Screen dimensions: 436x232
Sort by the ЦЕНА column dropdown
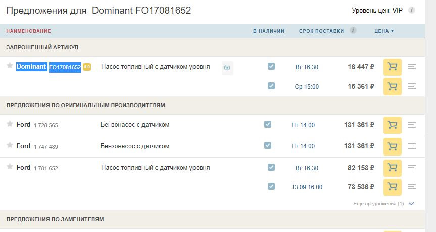click(x=383, y=31)
